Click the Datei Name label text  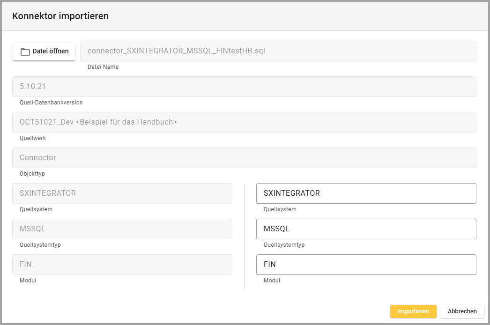pyautogui.click(x=103, y=67)
